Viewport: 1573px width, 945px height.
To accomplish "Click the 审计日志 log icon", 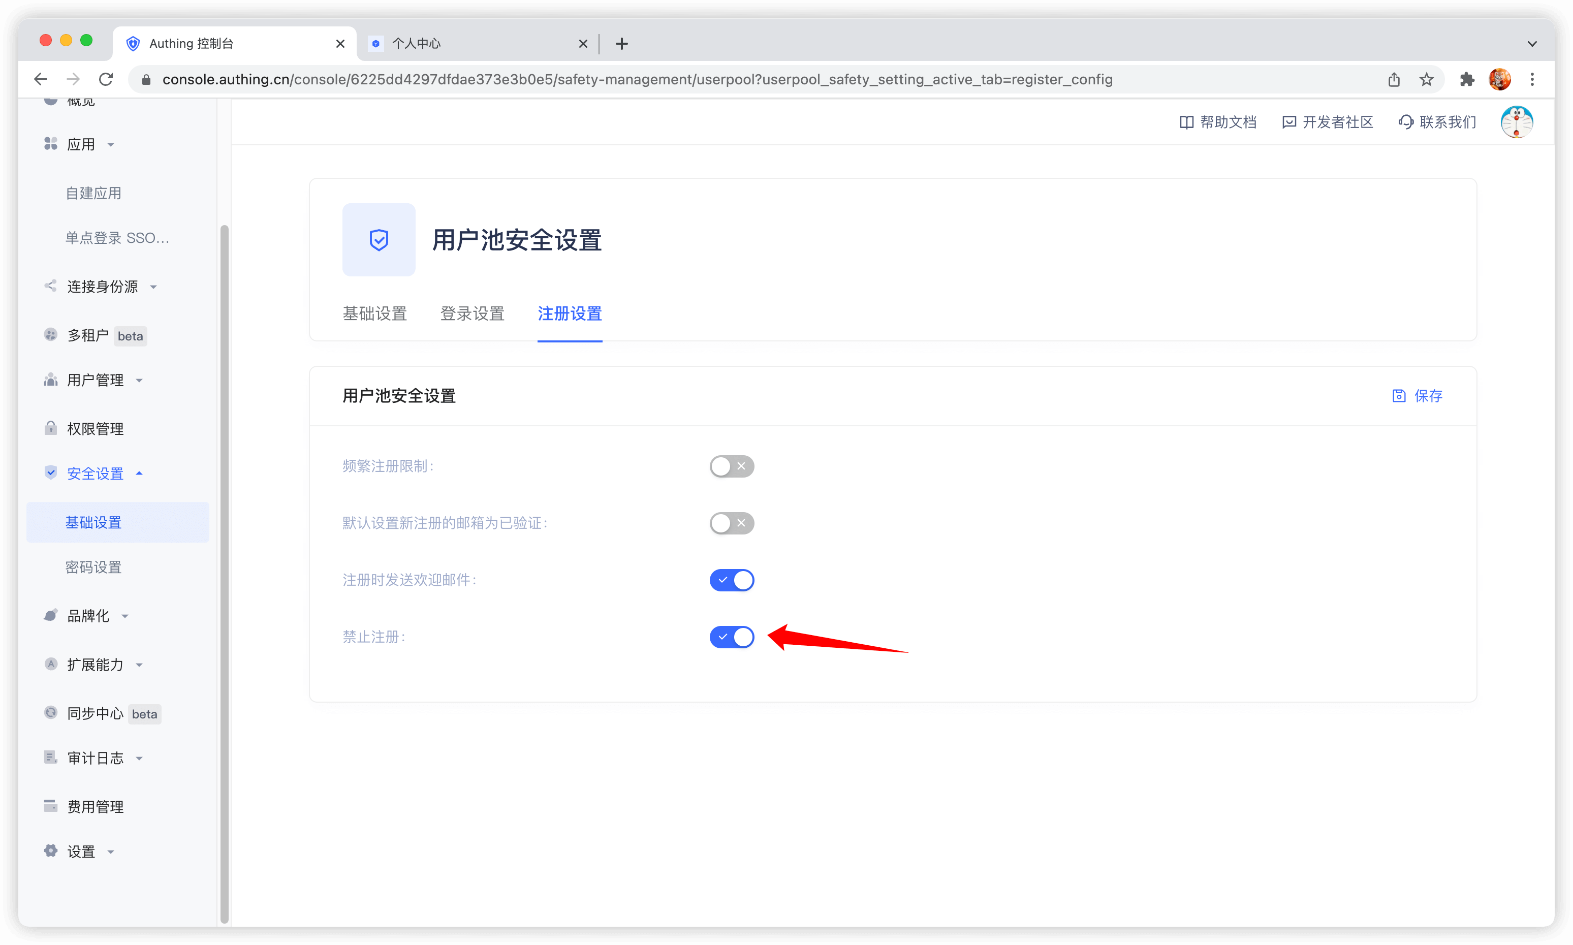I will click(50, 757).
